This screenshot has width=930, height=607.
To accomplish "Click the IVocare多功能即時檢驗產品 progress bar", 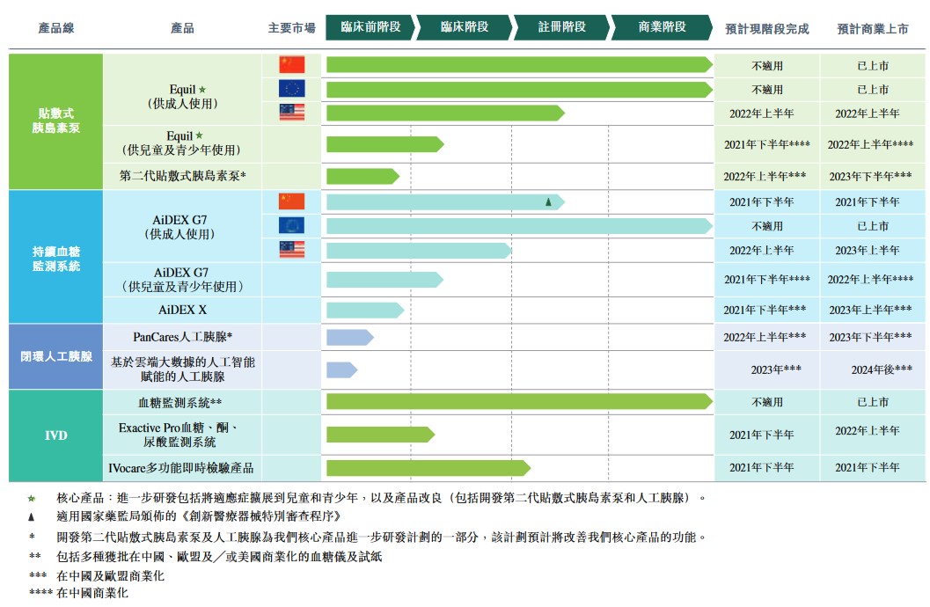I will (428, 468).
